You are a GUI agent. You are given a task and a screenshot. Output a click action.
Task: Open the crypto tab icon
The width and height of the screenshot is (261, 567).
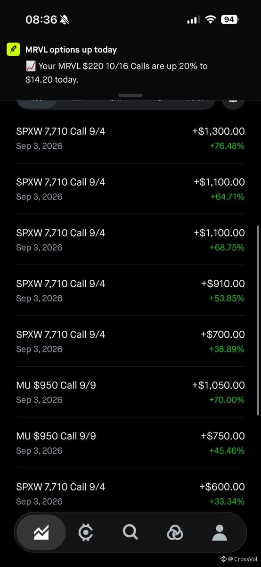pos(85,533)
